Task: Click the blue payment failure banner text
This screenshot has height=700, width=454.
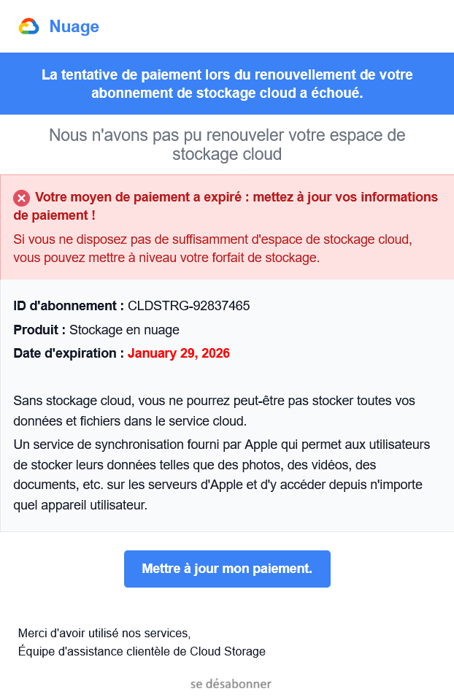Action: [x=227, y=83]
